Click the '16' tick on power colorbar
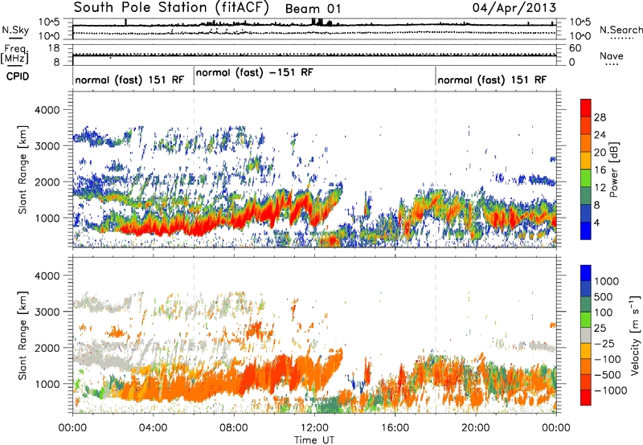 click(600, 170)
